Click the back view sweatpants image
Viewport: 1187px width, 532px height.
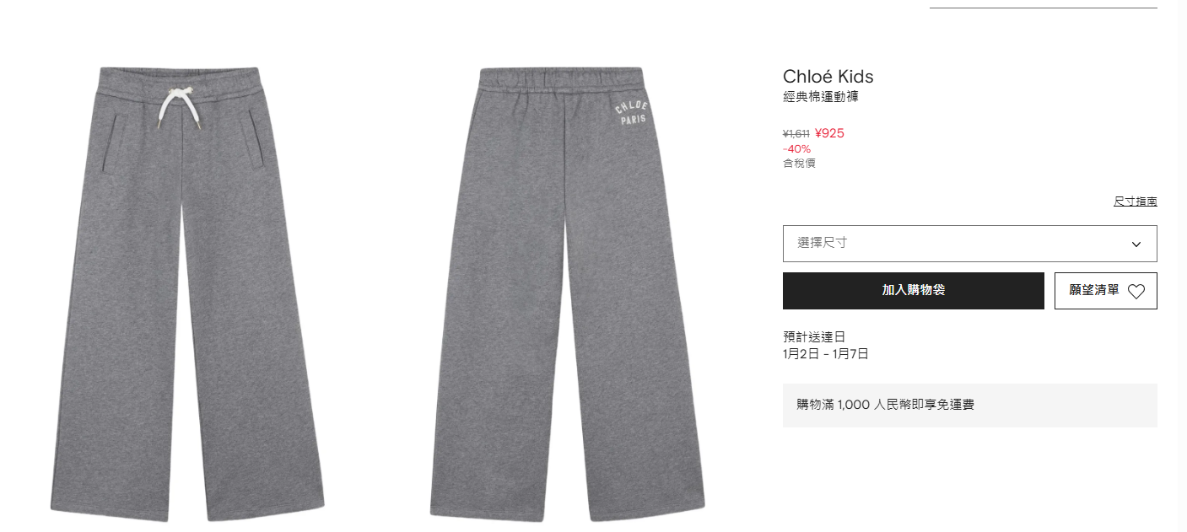point(567,293)
